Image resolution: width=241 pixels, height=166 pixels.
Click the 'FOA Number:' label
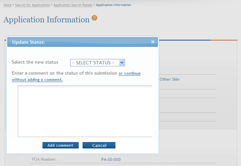pyautogui.click(x=44, y=159)
